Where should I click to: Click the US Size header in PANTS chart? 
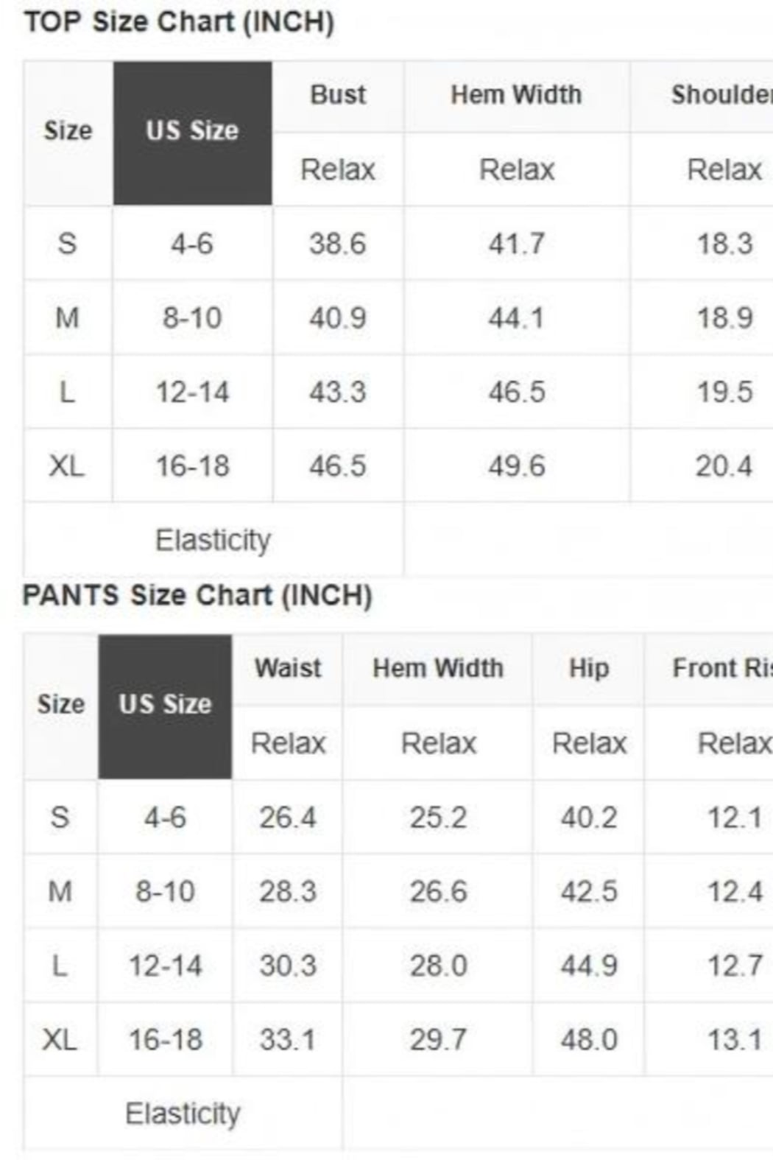[165, 706]
